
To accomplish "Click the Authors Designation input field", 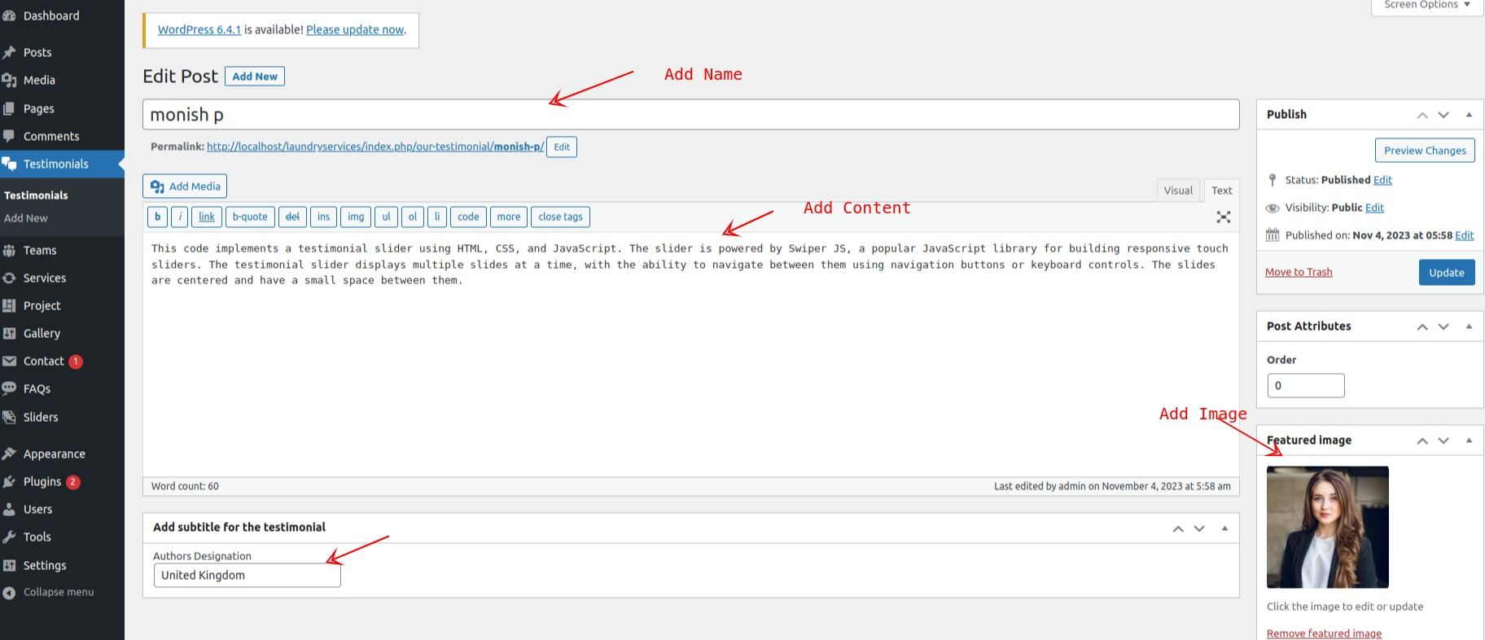I will click(247, 576).
